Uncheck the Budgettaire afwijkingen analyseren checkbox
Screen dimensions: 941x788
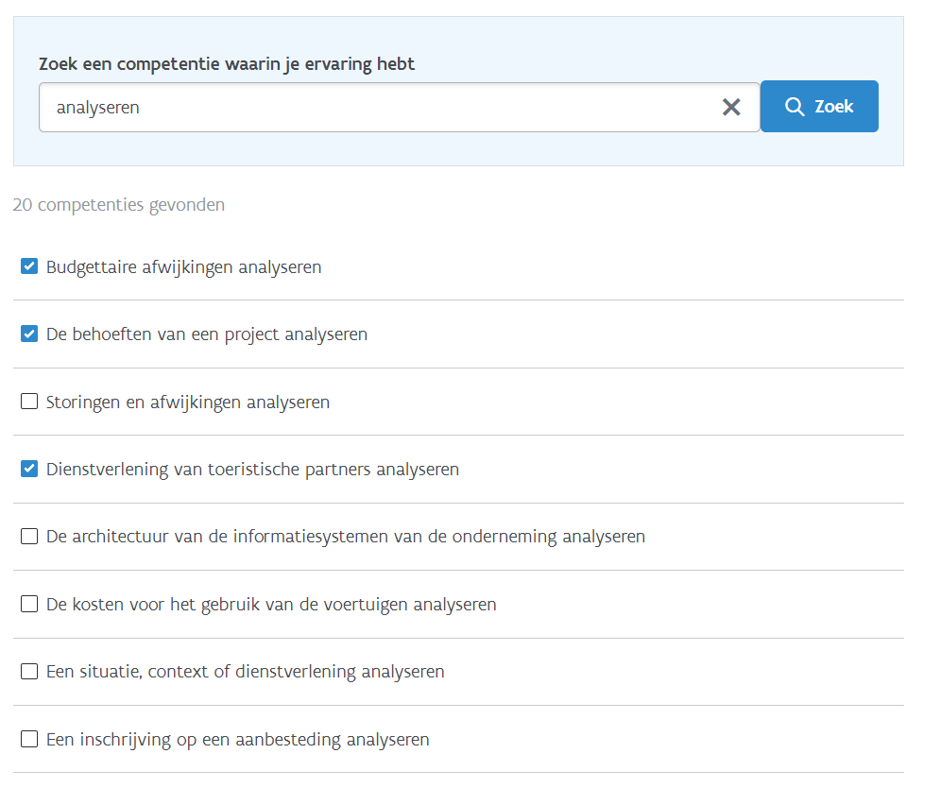coord(29,266)
